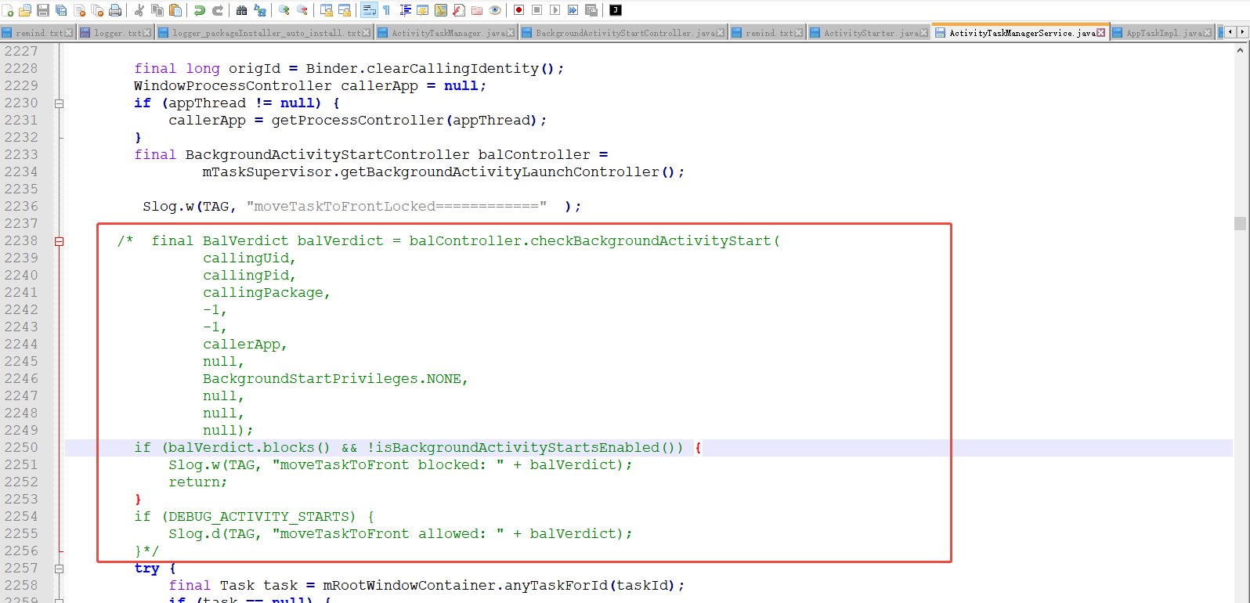
Task: Open the Folder as Workspace panel
Action: click(x=476, y=10)
